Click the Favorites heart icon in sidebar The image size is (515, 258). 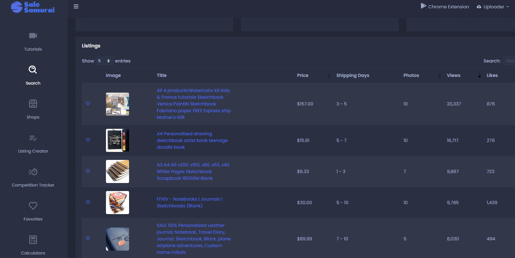(x=33, y=206)
